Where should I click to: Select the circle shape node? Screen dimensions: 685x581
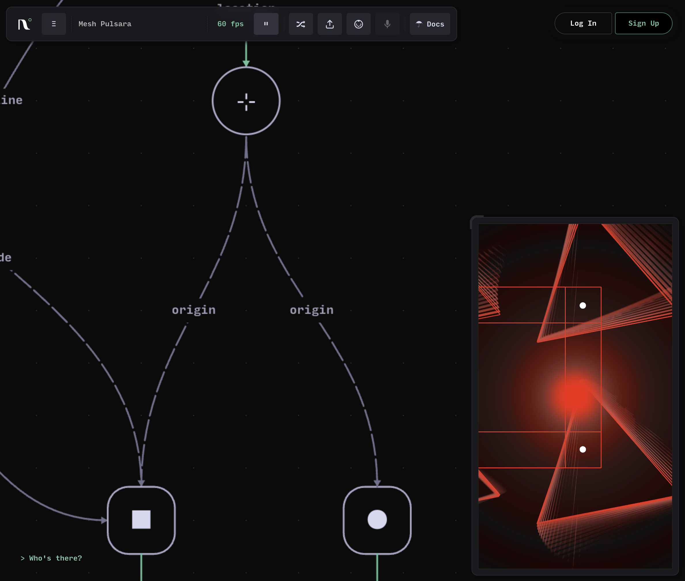click(377, 519)
